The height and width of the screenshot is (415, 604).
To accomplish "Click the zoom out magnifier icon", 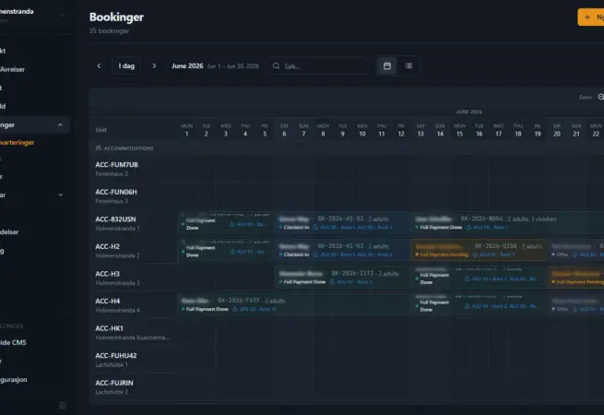I will tap(601, 97).
